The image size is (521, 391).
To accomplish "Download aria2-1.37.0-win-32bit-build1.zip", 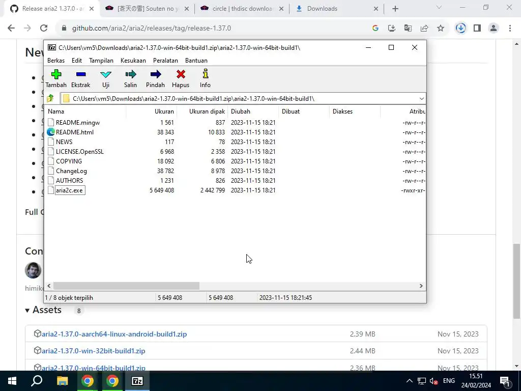I will click(94, 351).
